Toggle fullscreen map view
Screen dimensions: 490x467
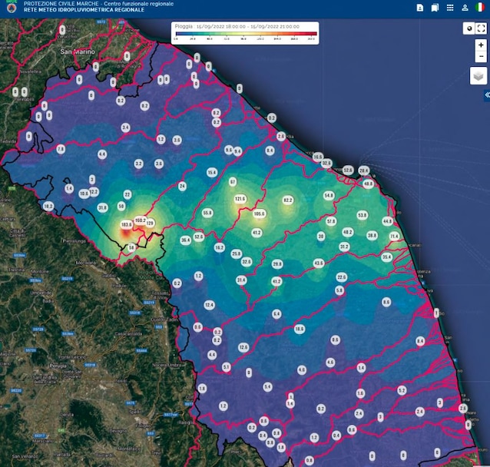[x=482, y=28]
